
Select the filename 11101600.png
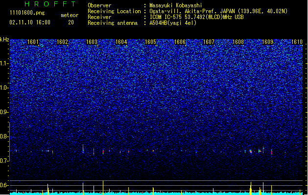pos(27,13)
